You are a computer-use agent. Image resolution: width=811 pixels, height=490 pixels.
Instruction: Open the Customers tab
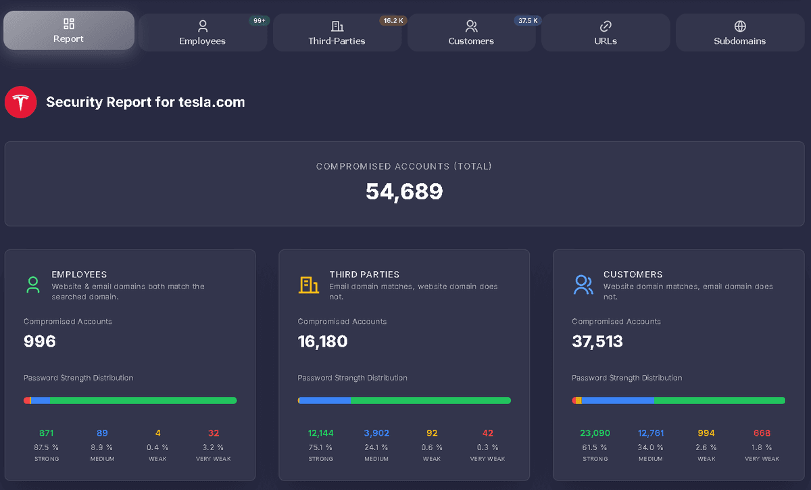[471, 32]
